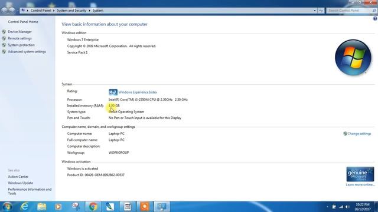This screenshot has width=378, height=212.
Task: Open the orange recorder app in taskbar
Action: [x=145, y=207]
